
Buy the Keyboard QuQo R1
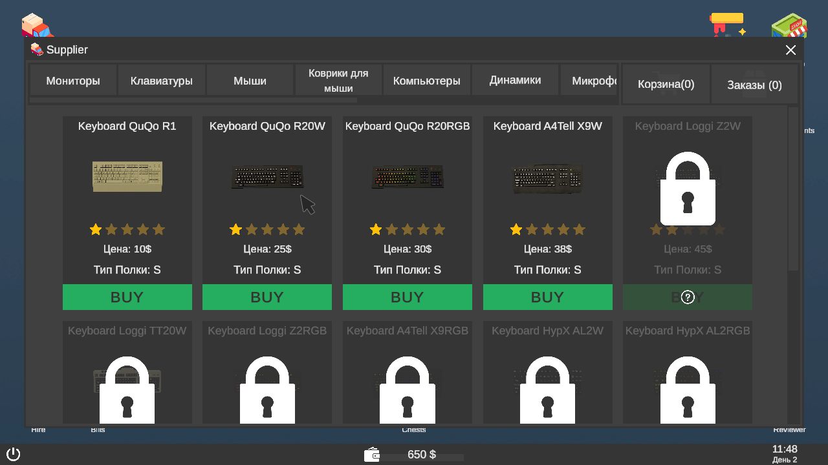click(127, 297)
